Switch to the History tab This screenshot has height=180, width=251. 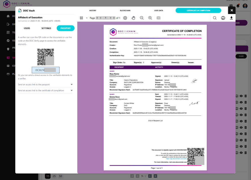pyautogui.click(x=93, y=11)
